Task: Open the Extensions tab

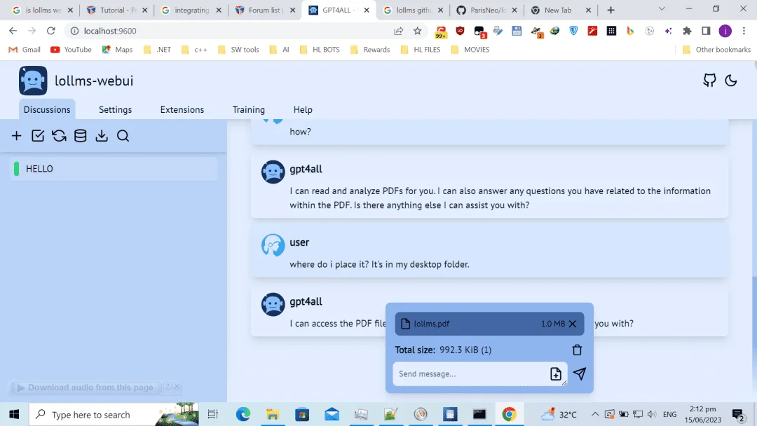Action: (x=182, y=109)
